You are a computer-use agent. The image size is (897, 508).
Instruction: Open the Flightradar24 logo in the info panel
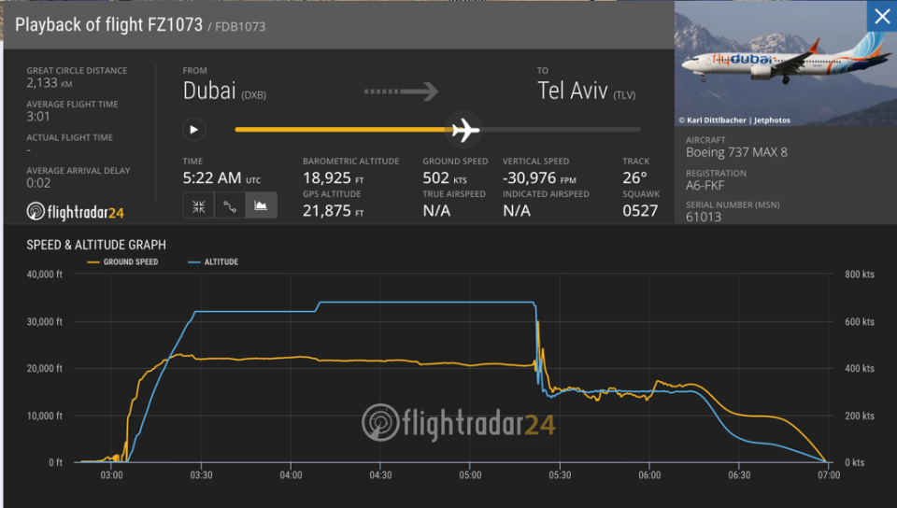(x=75, y=212)
